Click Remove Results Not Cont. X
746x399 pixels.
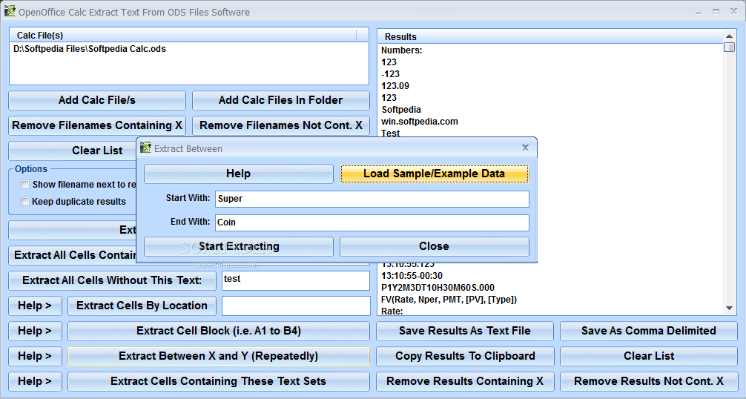point(648,381)
